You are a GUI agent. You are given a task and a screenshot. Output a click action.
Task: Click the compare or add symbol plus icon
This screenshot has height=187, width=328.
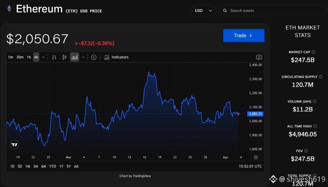94,57
